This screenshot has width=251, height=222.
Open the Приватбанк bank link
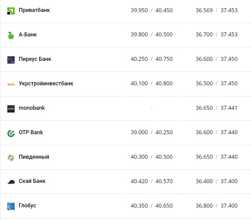(x=34, y=10)
